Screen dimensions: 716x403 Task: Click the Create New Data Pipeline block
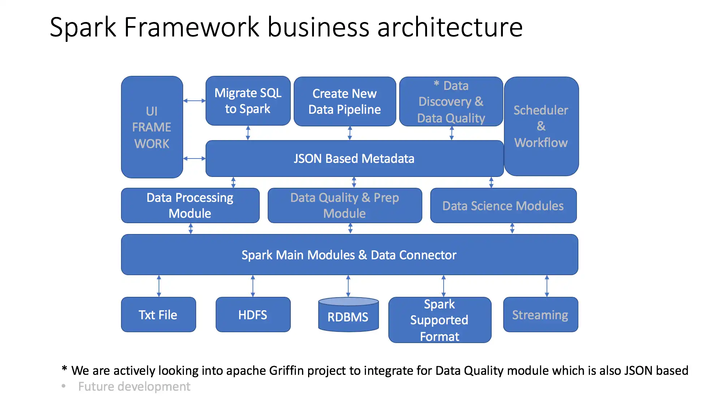tap(344, 101)
